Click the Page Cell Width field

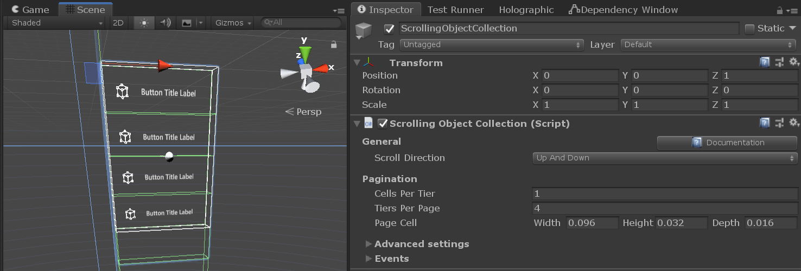(x=592, y=223)
